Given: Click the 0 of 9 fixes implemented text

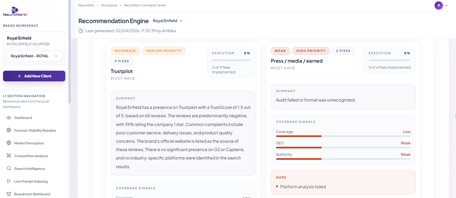Looking at the screenshot, I should pyautogui.click(x=224, y=70).
